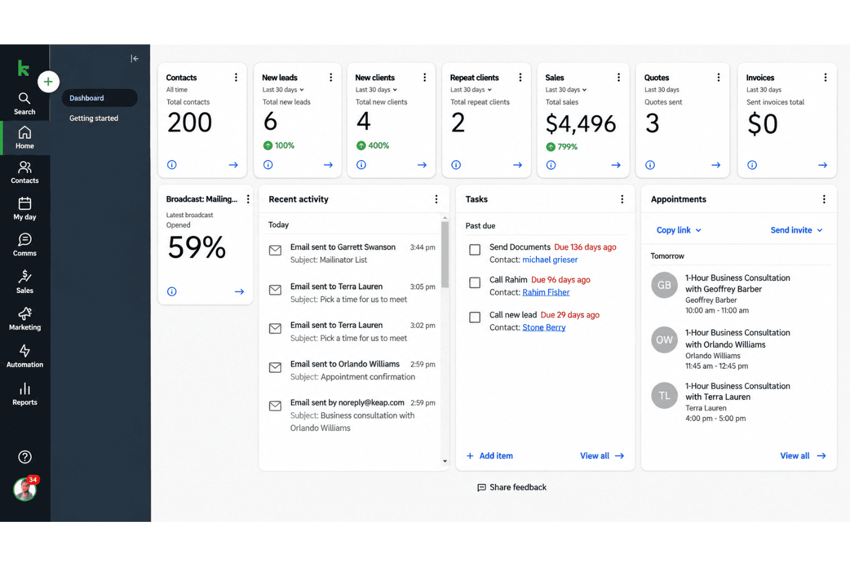Image resolution: width=850 pixels, height=566 pixels.
Task: Open Comms in the sidebar
Action: click(x=25, y=245)
